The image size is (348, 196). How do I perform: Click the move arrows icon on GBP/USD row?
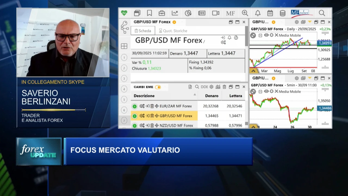click(x=157, y=116)
